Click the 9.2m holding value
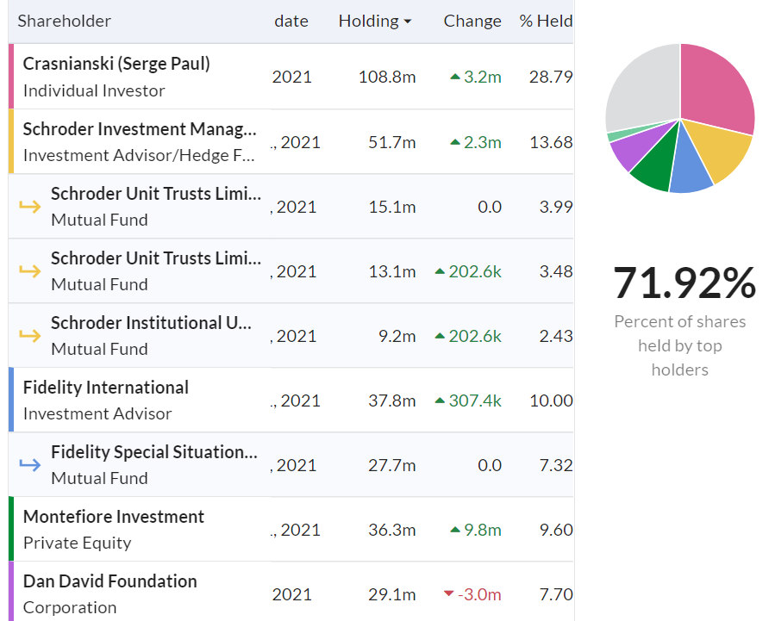The width and height of the screenshot is (775, 621). click(x=397, y=336)
